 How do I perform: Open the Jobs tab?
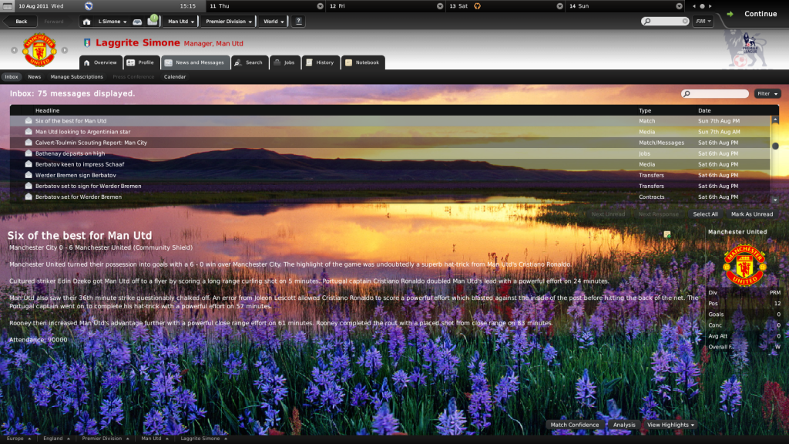(x=285, y=62)
